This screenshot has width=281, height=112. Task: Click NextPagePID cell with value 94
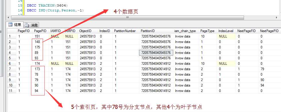[x=270, y=85]
